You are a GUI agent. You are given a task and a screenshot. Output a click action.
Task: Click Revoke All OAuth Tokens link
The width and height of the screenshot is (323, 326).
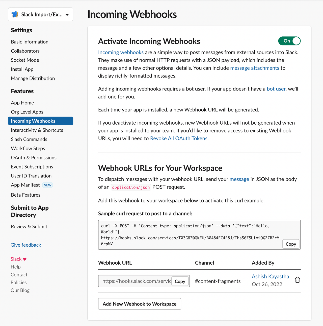point(179,138)
